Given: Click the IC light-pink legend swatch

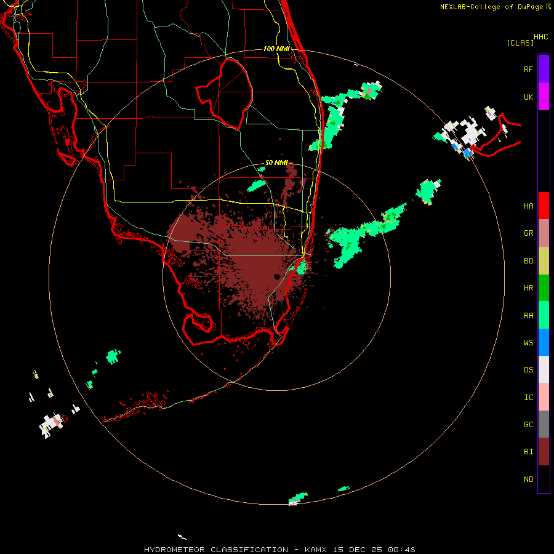Looking at the screenshot, I should 544,397.
